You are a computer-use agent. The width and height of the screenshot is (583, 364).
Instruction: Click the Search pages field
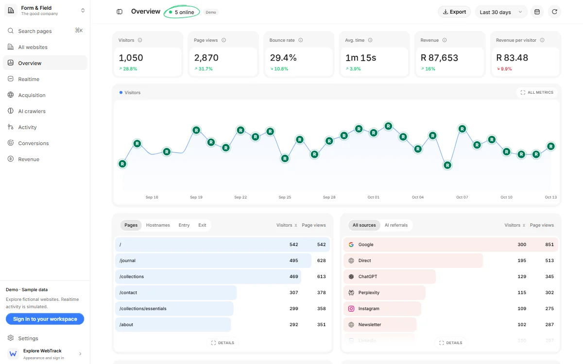pos(45,31)
